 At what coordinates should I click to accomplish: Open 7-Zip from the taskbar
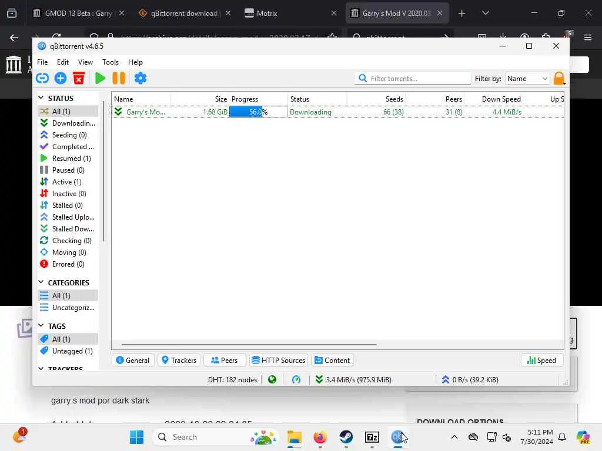pyautogui.click(x=372, y=437)
